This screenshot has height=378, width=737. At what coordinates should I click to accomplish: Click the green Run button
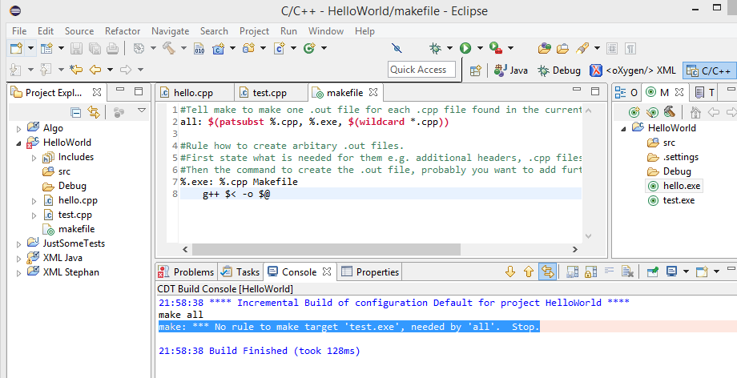pyautogui.click(x=465, y=48)
